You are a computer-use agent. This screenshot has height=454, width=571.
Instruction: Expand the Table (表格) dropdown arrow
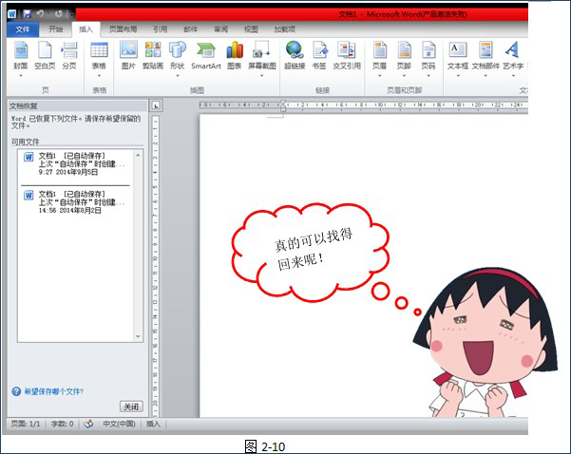click(99, 76)
